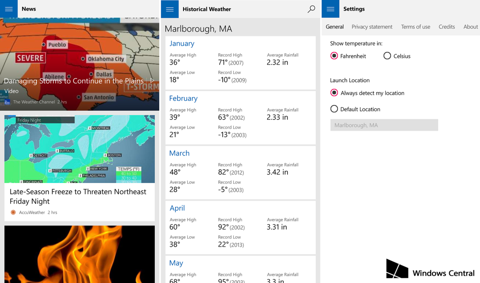
Task: Click The Weather Channel source name
Action: [34, 102]
